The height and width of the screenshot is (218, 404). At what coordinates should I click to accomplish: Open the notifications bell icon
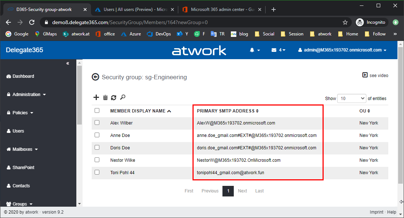[x=254, y=50]
